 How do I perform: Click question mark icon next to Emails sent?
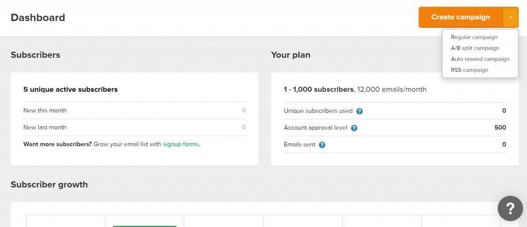pyautogui.click(x=322, y=145)
